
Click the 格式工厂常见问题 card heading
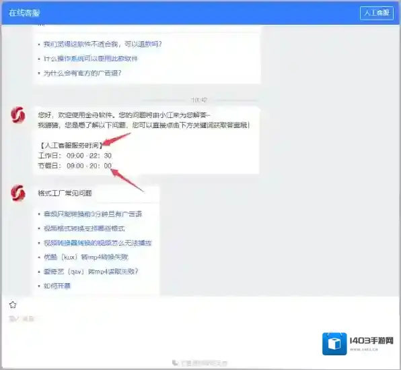coord(65,193)
